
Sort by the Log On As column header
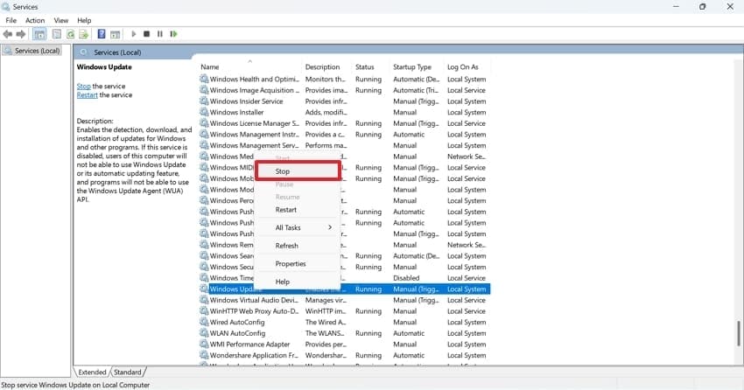coord(467,66)
